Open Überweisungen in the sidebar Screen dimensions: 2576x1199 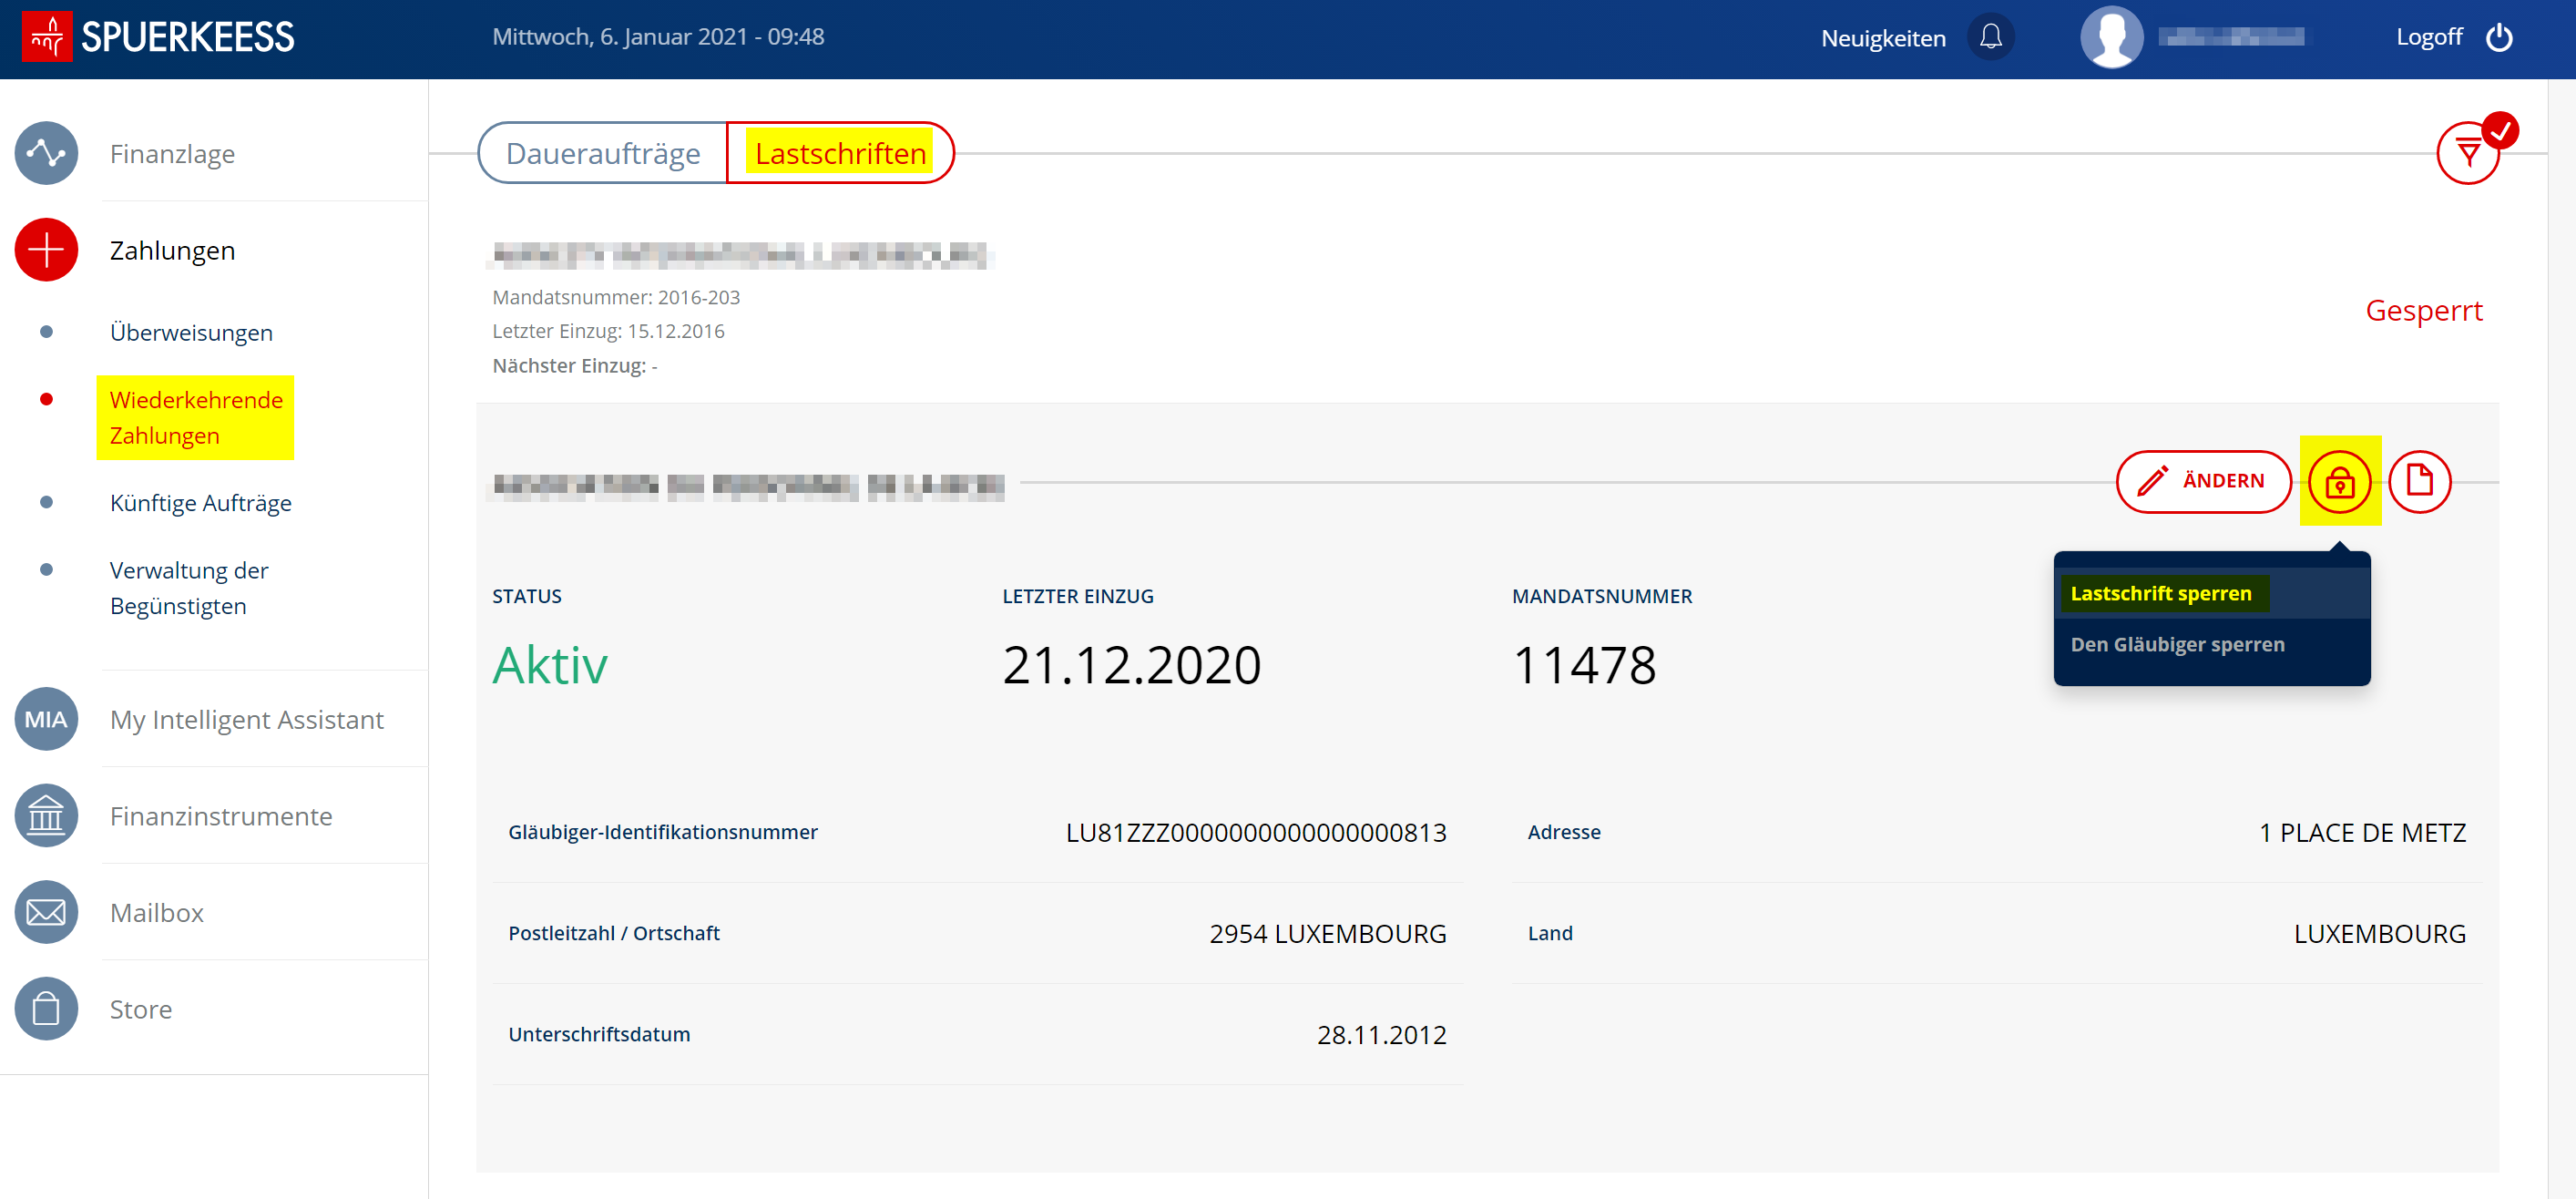(191, 332)
